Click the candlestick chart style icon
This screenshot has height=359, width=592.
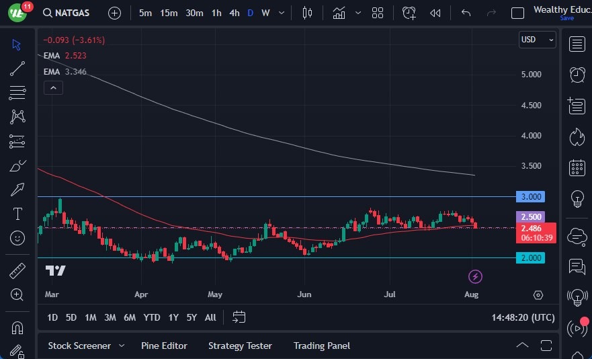308,13
